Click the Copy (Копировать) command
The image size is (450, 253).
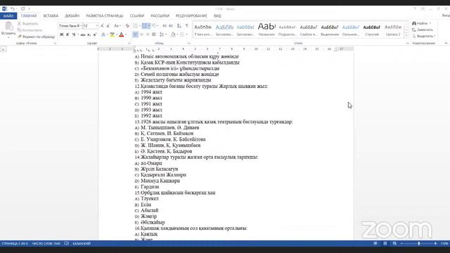click(x=30, y=30)
